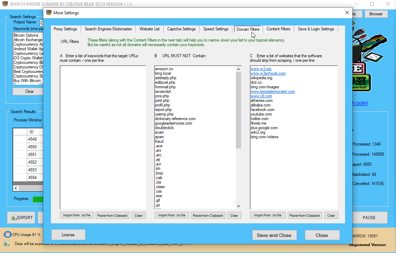Open the Content Filters tab

278,29
